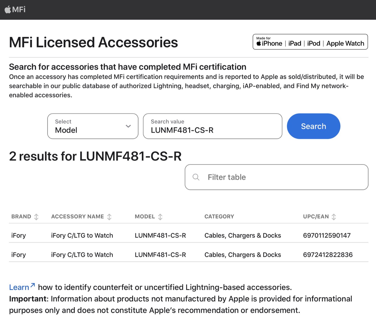Click the magnifying glass in Filter table field

(196, 177)
